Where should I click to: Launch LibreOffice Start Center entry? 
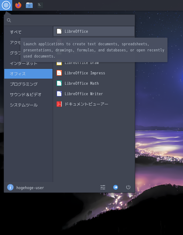(x=94, y=31)
